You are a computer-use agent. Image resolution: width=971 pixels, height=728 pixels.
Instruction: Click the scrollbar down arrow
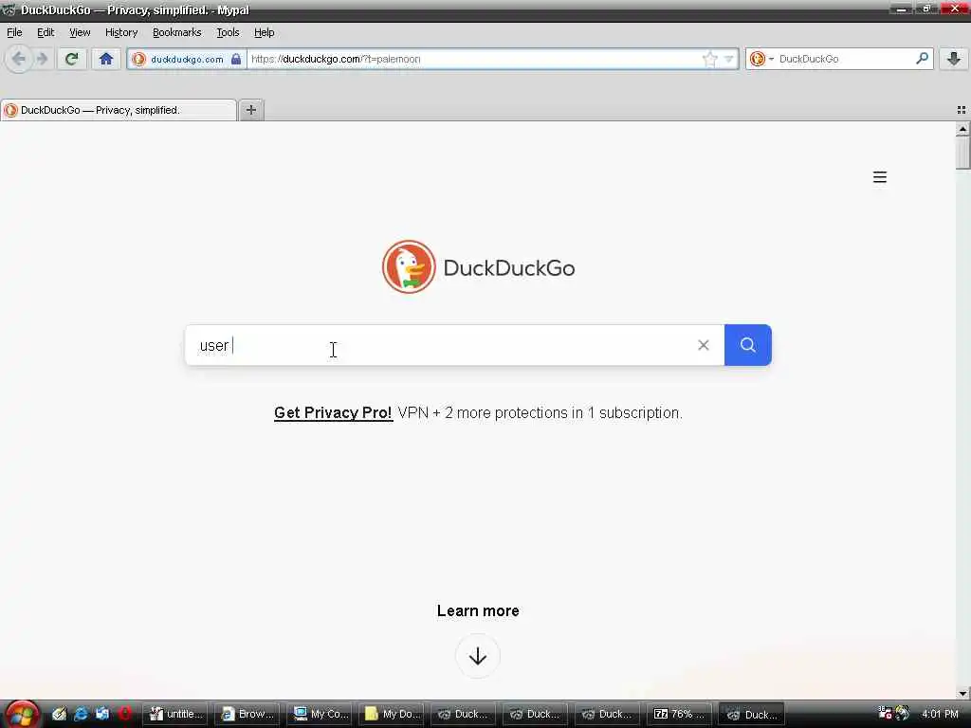tap(962, 693)
